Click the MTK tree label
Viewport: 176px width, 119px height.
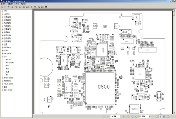[x=5, y=11]
